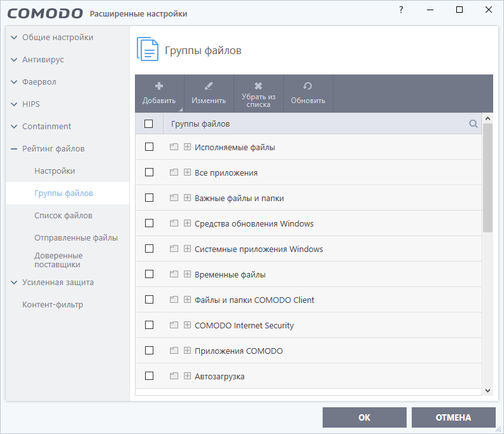504x434 pixels.
Task: Expand the Все приложения group
Action: (187, 172)
